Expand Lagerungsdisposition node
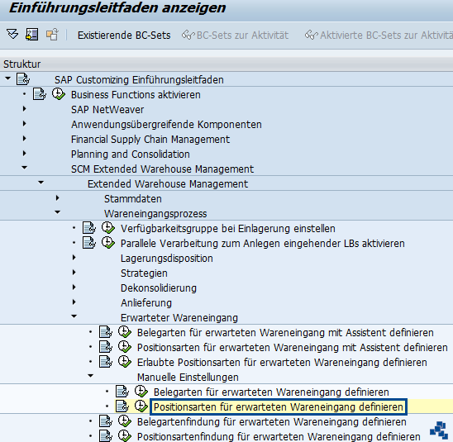 [74, 258]
